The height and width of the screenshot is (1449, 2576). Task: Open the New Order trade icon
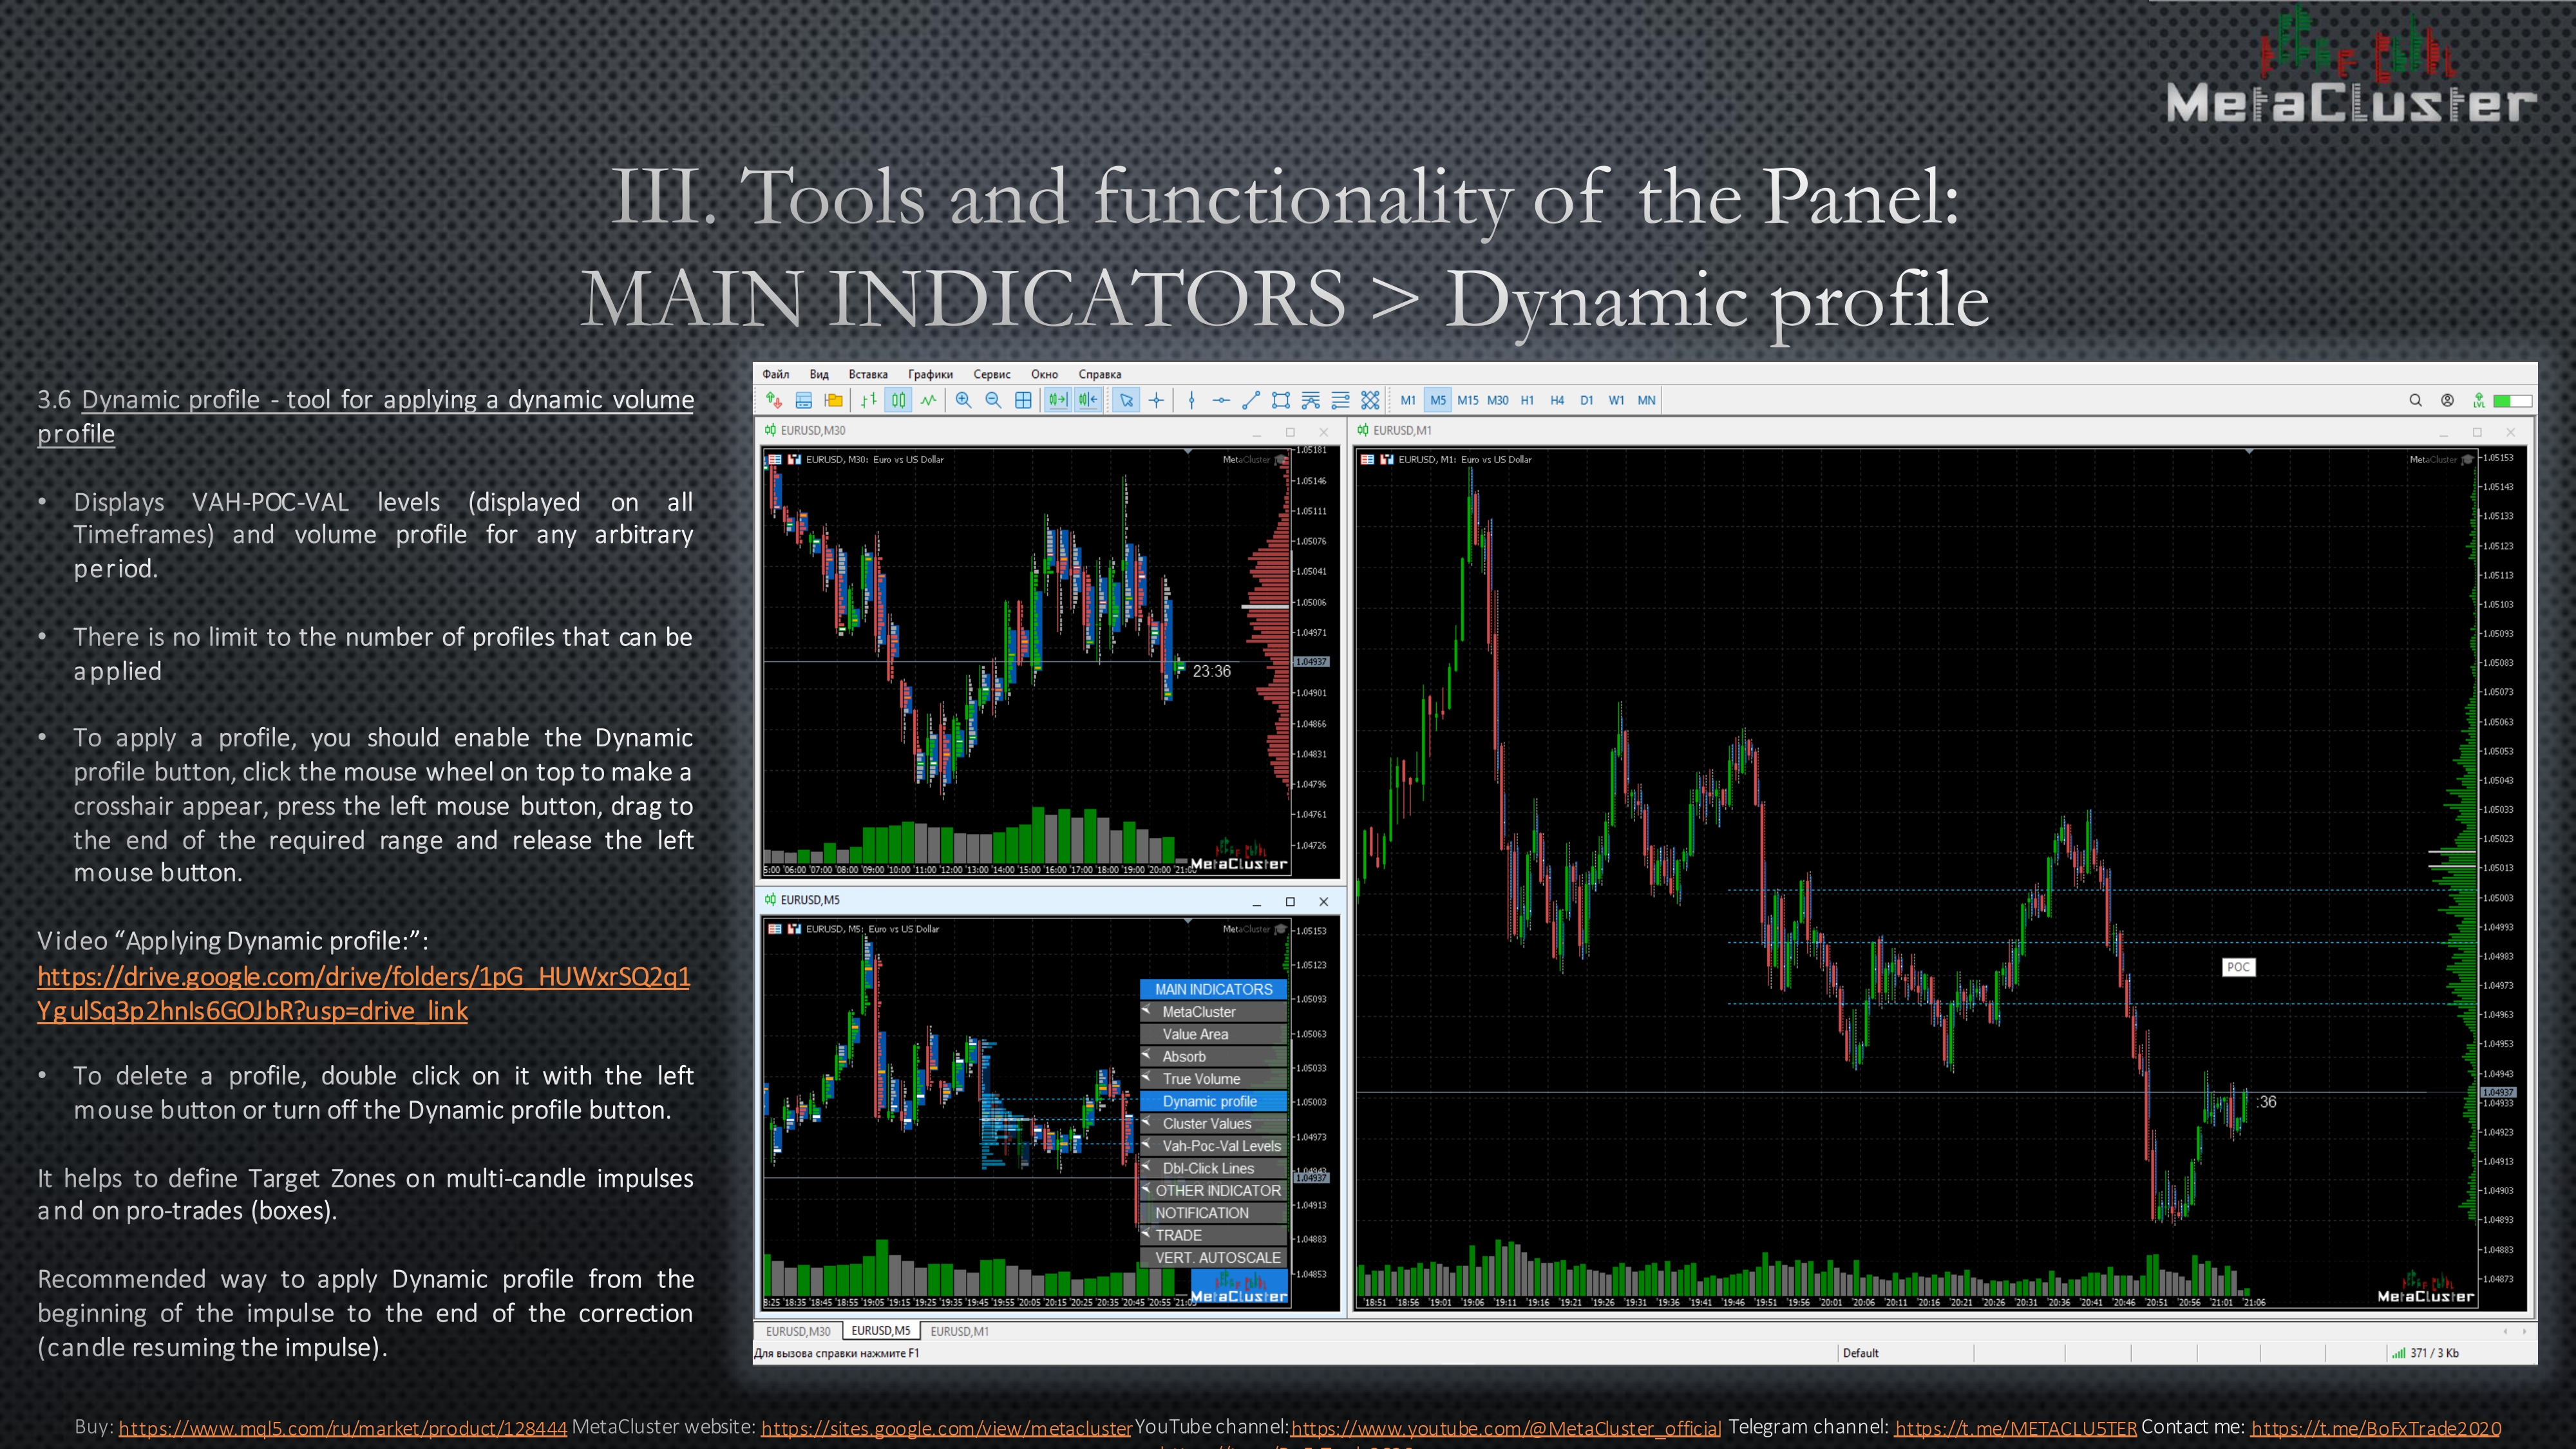tap(773, 400)
